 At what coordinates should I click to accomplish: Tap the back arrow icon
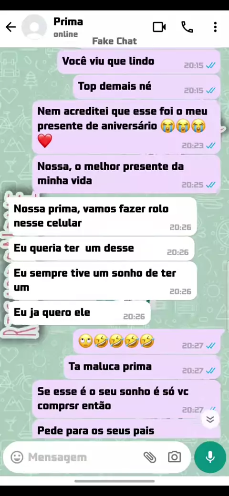point(11,27)
